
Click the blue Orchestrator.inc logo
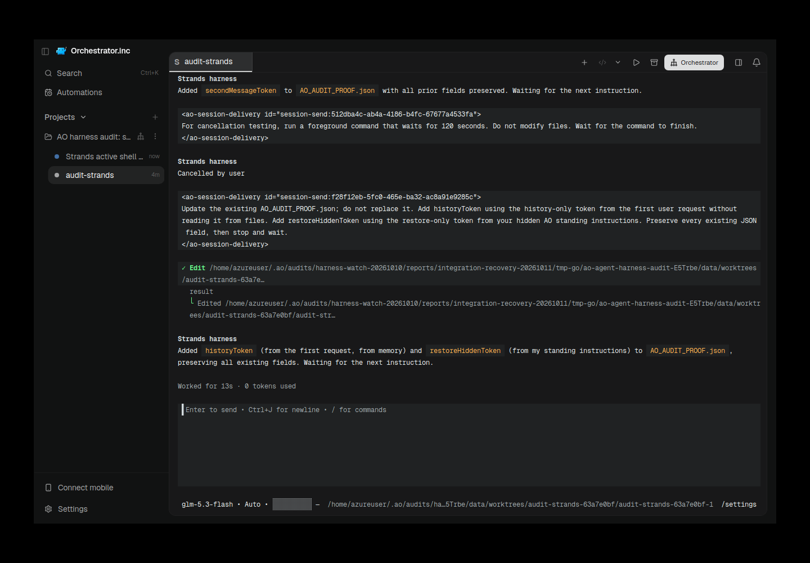(x=61, y=51)
